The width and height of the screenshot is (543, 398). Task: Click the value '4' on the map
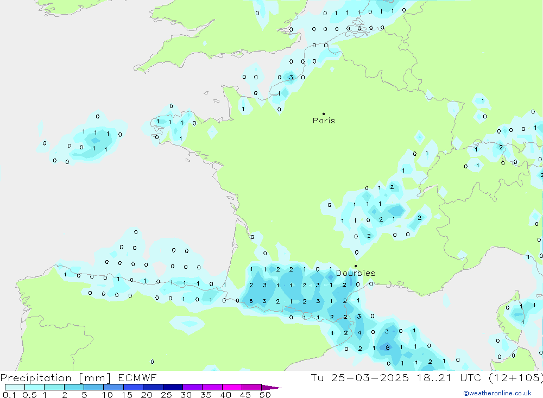coord(359,332)
